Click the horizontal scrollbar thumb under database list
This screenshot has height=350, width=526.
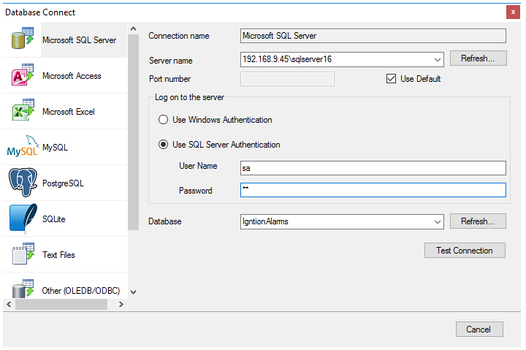61,305
